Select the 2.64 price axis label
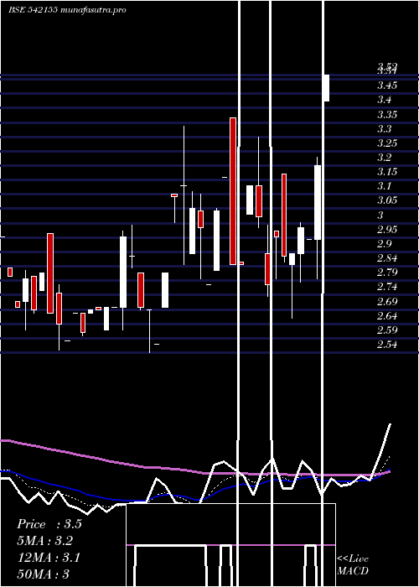The width and height of the screenshot is (419, 587). point(387,316)
